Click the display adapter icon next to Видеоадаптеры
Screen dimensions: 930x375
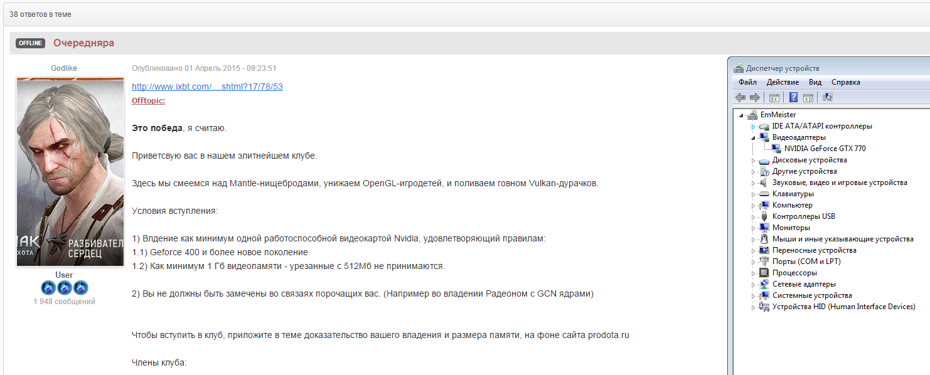point(763,137)
